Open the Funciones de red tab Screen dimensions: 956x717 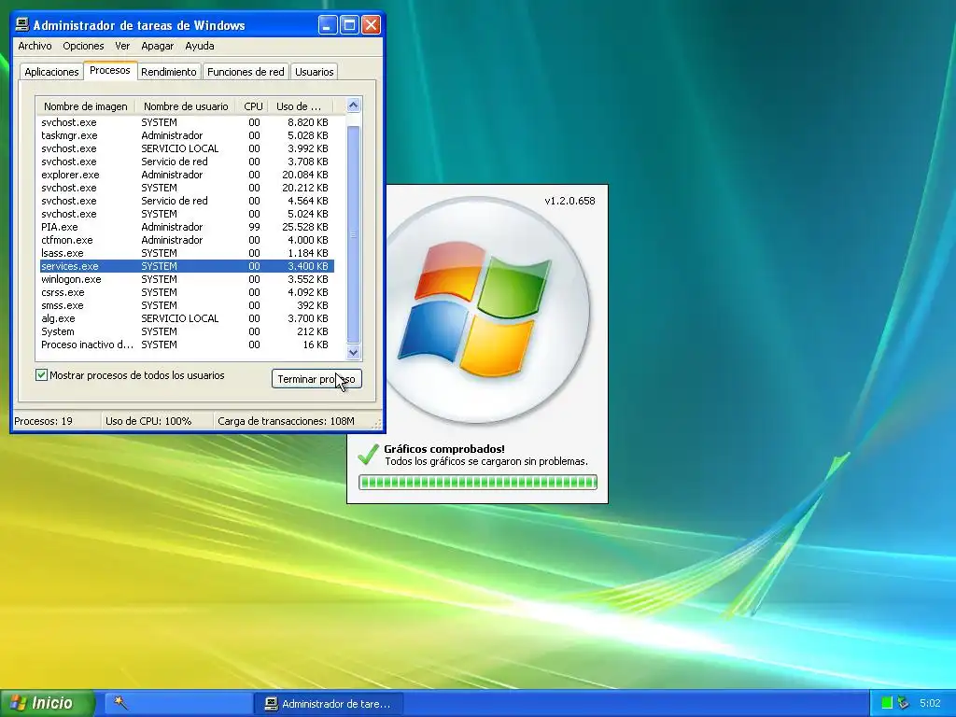pyautogui.click(x=246, y=71)
